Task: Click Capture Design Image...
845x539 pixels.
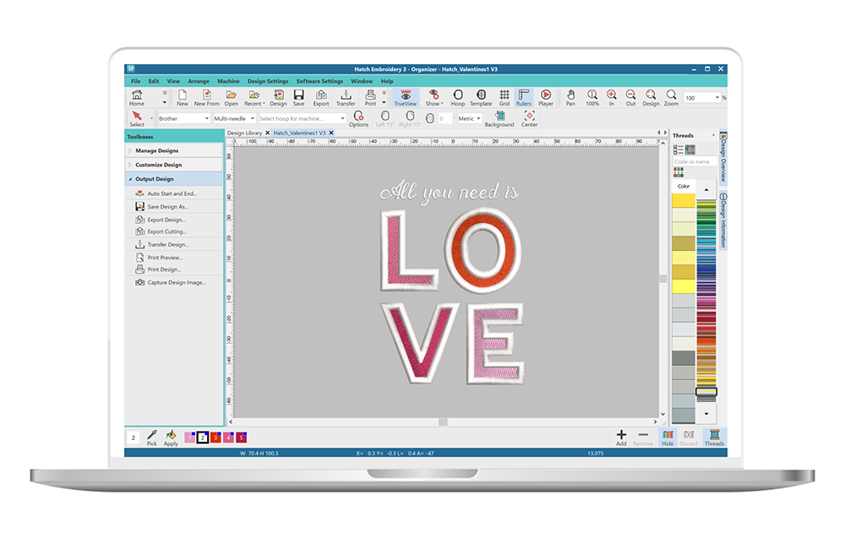Action: (x=176, y=282)
